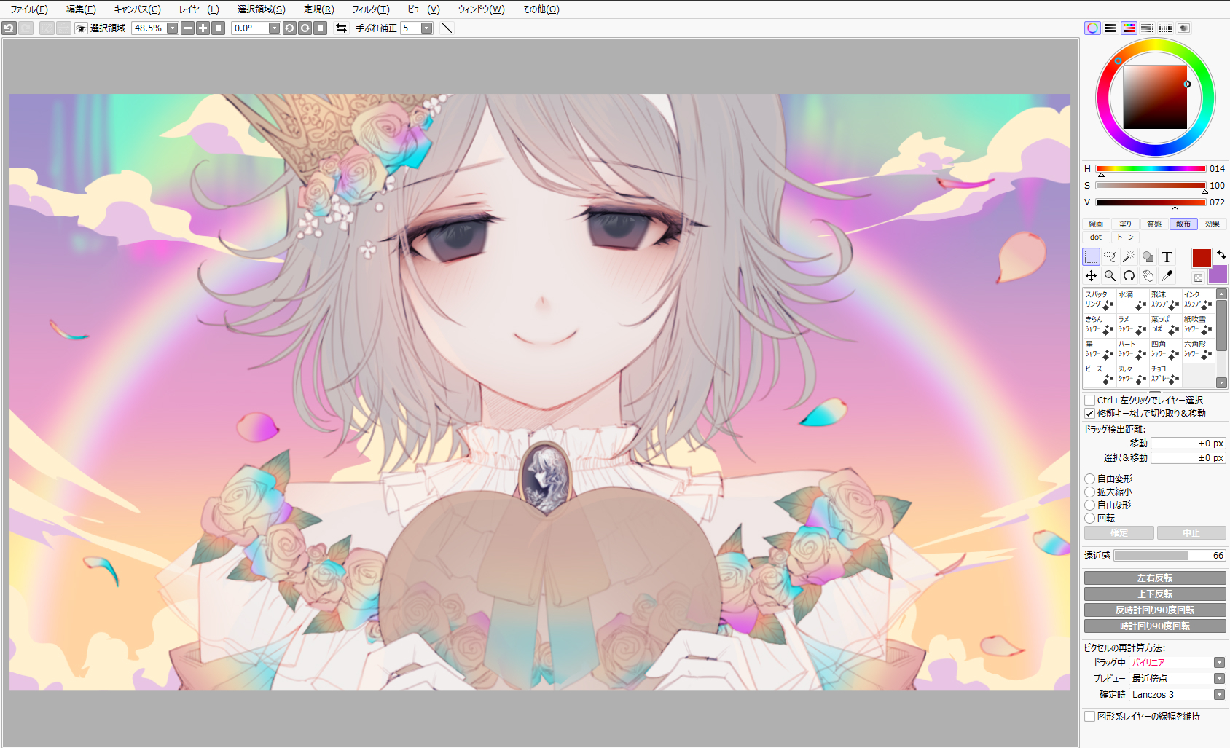Screen dimensions: 1230x748
Task: Click the redo arrow in the toolbar
Action: (x=26, y=28)
